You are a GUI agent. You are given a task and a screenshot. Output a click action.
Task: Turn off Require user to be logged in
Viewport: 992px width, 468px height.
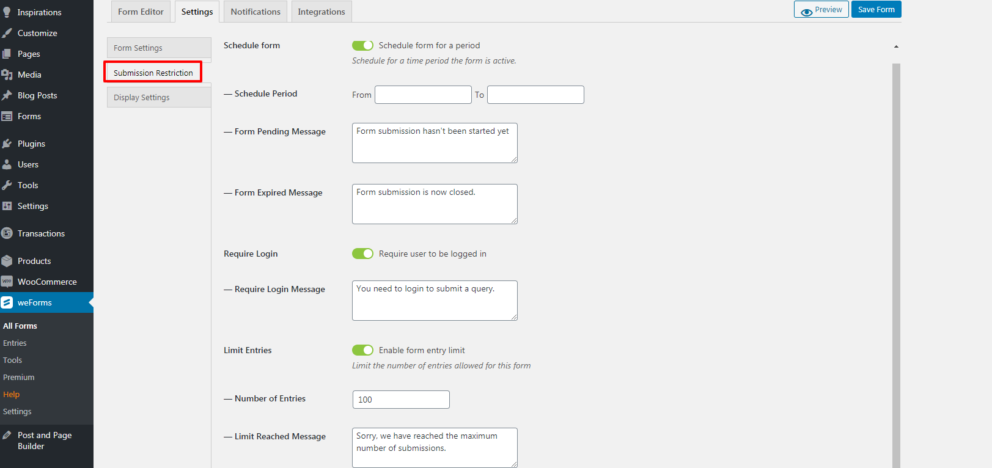point(362,254)
